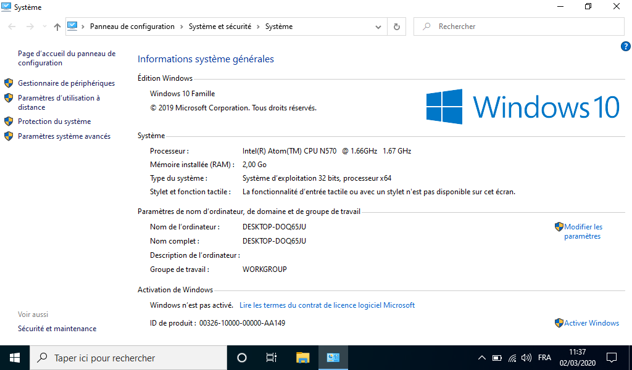Click shield icon beside Paramètres d'utilisation à distance
The image size is (632, 370).
pyautogui.click(x=9, y=98)
